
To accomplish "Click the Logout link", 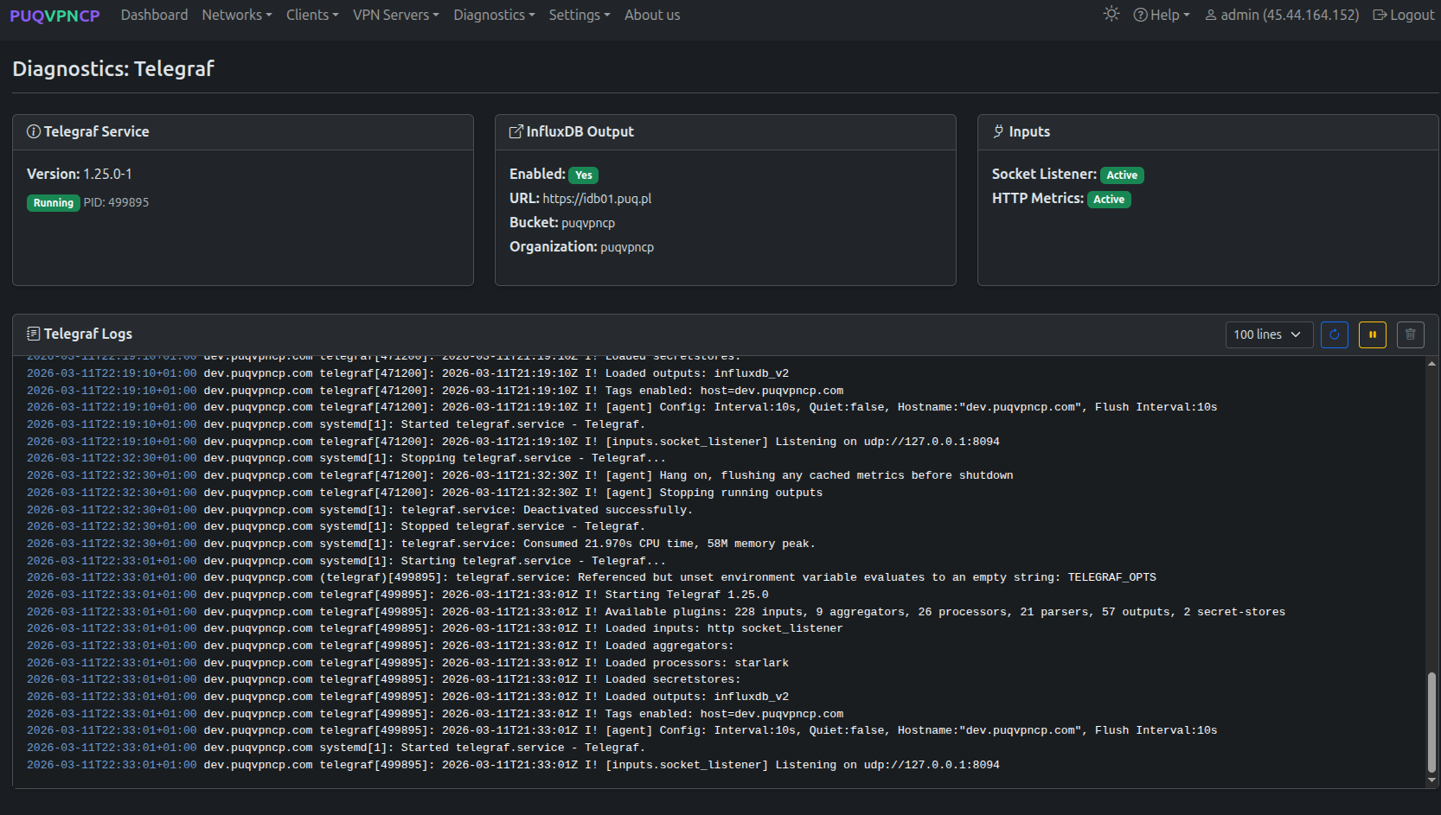I will (1404, 15).
